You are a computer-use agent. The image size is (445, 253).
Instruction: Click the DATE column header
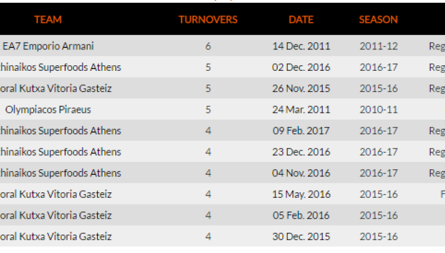(301, 19)
